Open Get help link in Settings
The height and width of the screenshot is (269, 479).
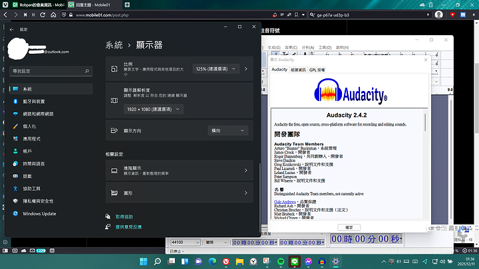pyautogui.click(x=124, y=217)
